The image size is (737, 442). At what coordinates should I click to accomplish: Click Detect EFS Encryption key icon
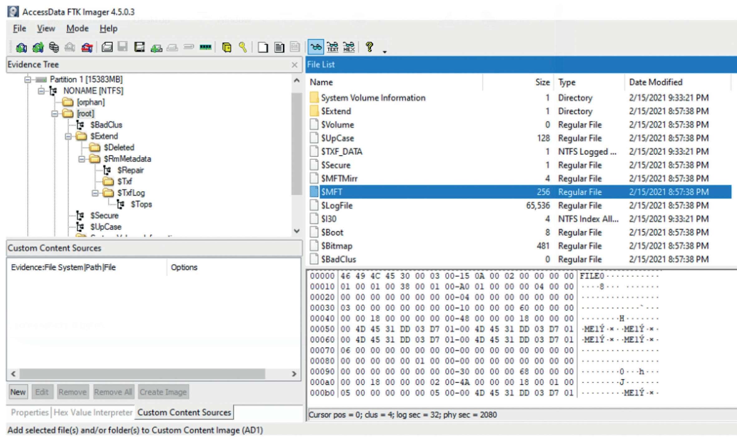[243, 47]
